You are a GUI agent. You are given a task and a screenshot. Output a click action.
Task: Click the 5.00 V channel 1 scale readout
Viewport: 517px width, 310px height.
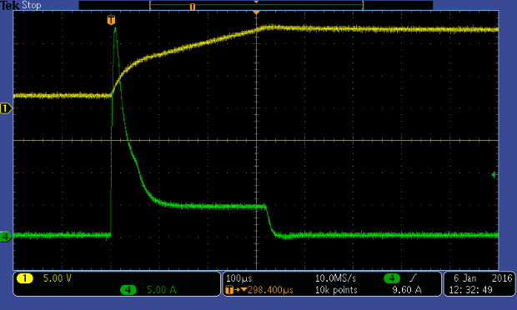pyautogui.click(x=58, y=278)
